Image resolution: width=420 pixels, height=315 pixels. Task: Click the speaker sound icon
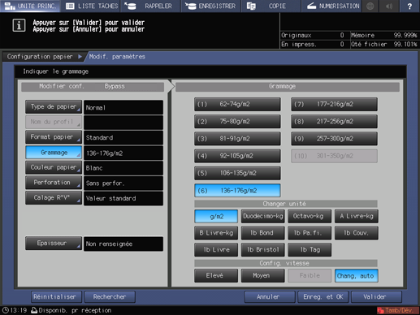click(389, 6)
